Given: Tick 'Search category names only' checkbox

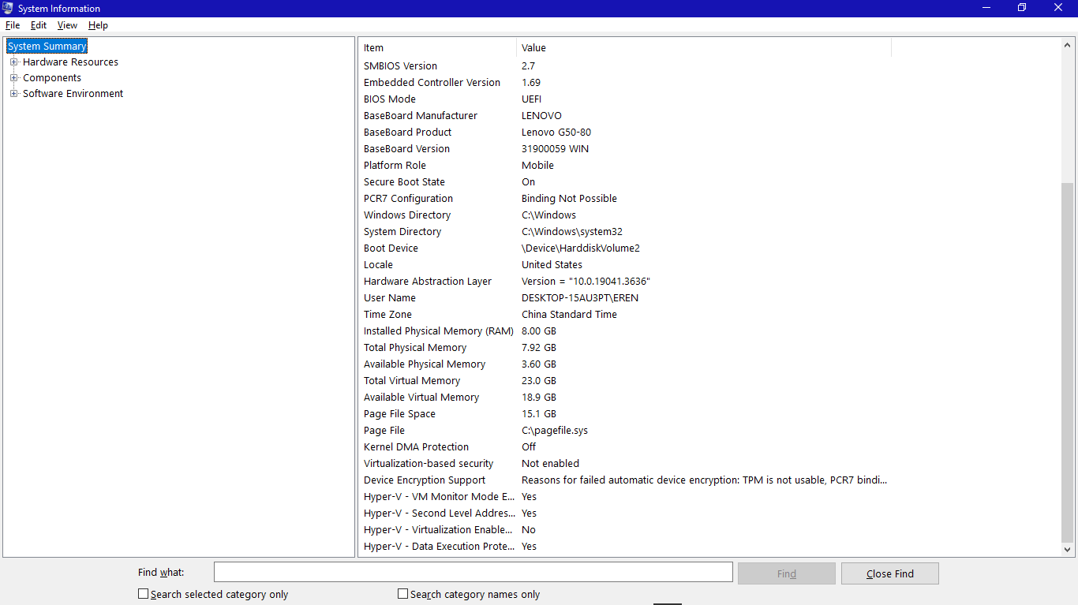Looking at the screenshot, I should tap(402, 594).
